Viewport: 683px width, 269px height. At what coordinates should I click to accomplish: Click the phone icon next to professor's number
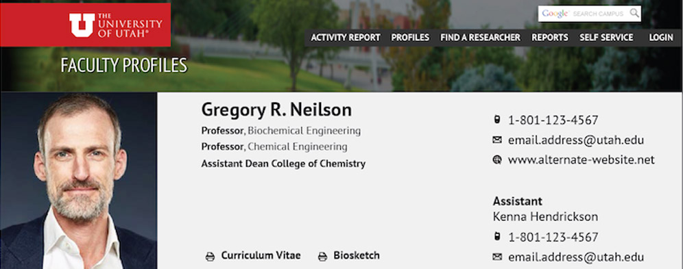pyautogui.click(x=496, y=120)
